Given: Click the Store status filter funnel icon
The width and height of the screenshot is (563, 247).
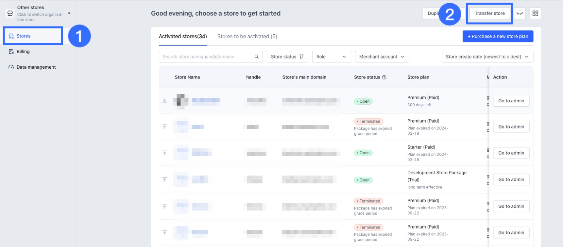Looking at the screenshot, I should pos(301,57).
